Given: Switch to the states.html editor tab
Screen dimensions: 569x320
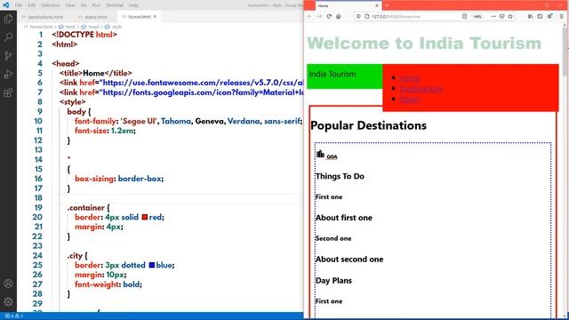Looking at the screenshot, I should [95, 17].
